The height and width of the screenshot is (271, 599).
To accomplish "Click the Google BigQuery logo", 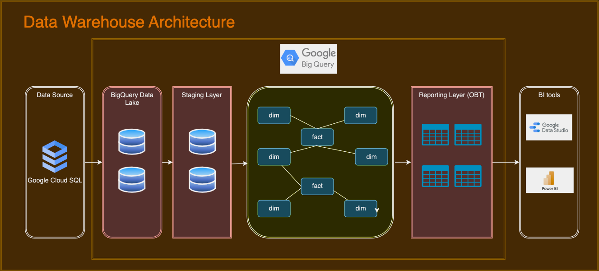I will click(x=308, y=59).
